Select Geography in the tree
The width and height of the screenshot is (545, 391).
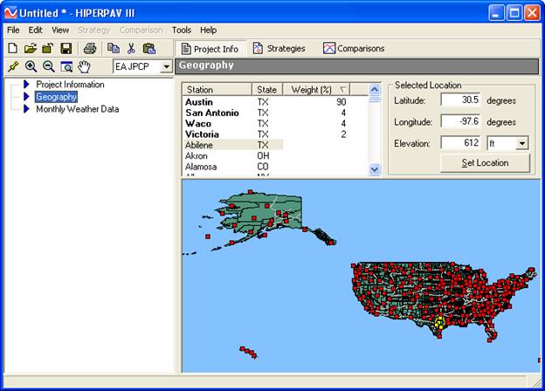[56, 97]
